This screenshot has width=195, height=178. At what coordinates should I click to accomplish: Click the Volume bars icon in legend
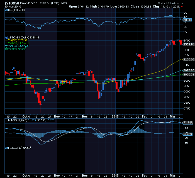coord(6,49)
